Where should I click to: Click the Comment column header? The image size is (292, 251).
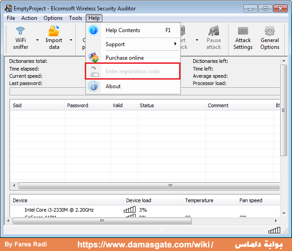(x=239, y=105)
